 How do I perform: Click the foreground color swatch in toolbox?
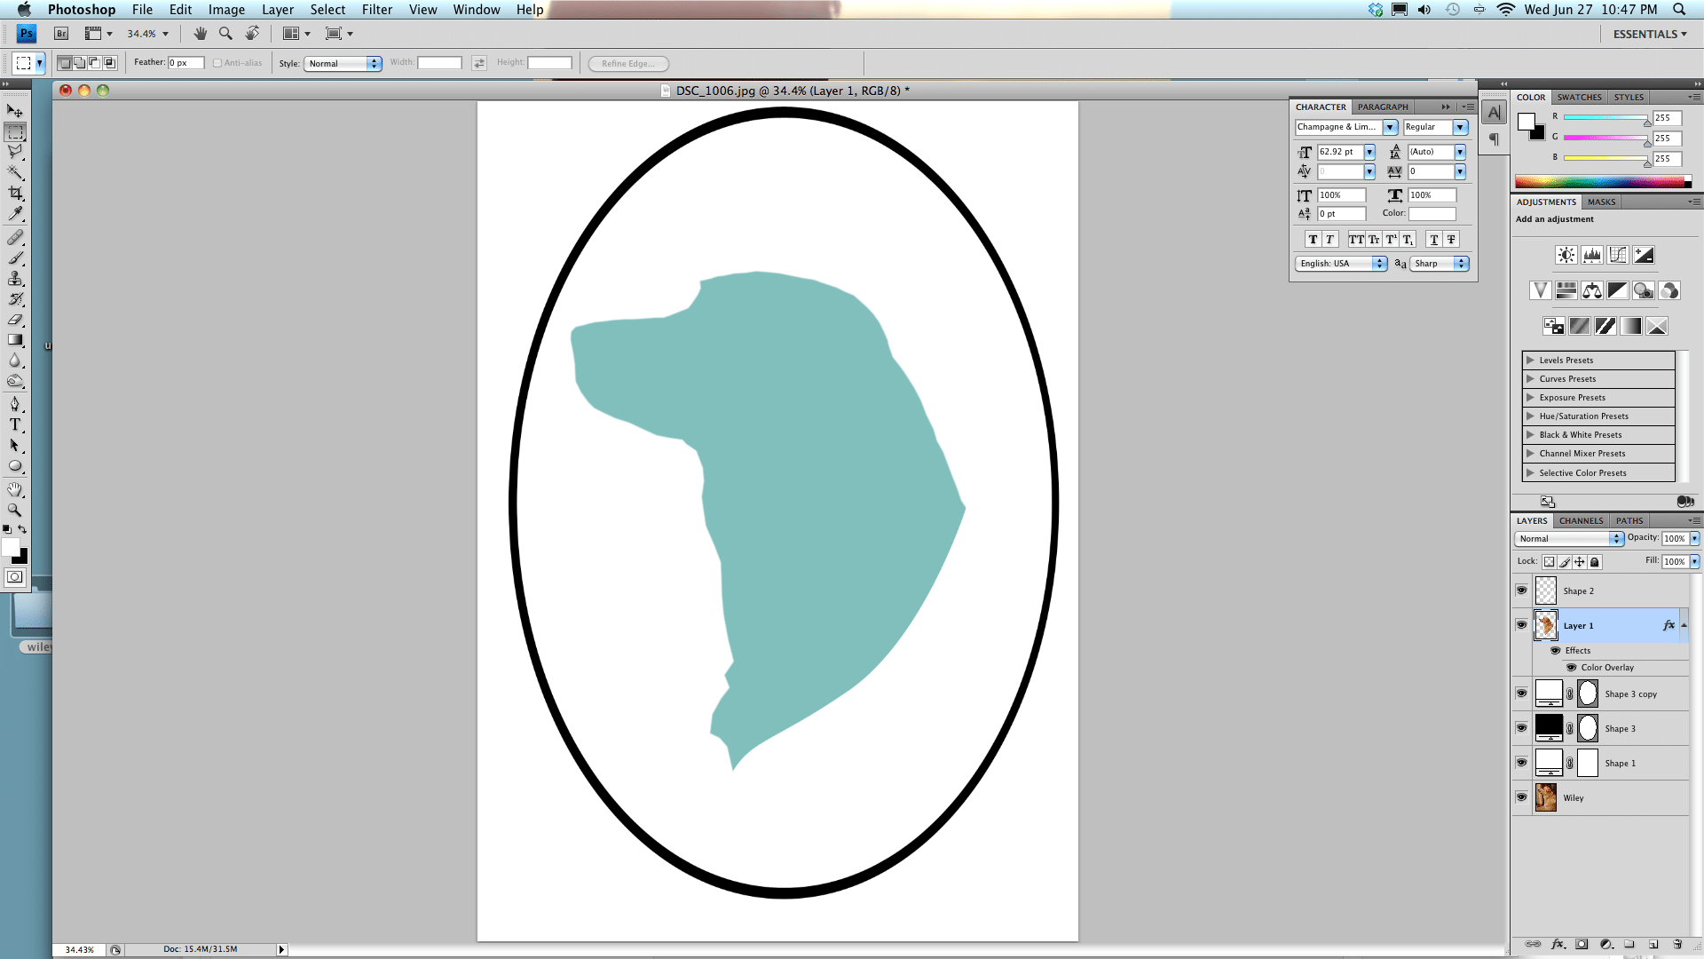10,547
